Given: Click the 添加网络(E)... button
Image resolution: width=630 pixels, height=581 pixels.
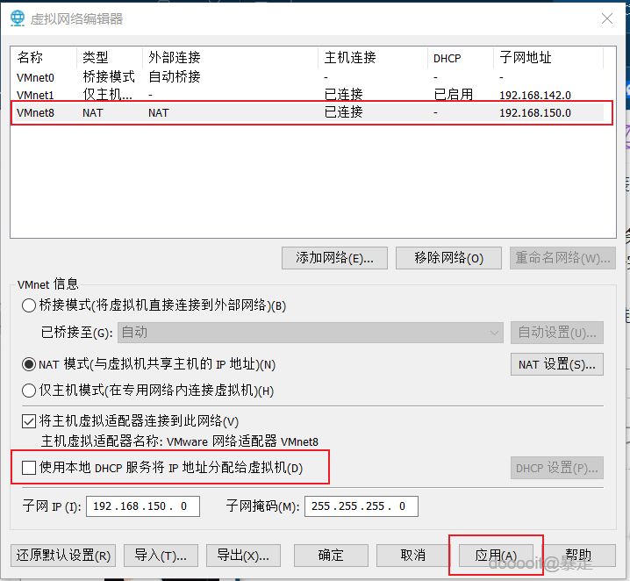Looking at the screenshot, I should click(x=334, y=258).
